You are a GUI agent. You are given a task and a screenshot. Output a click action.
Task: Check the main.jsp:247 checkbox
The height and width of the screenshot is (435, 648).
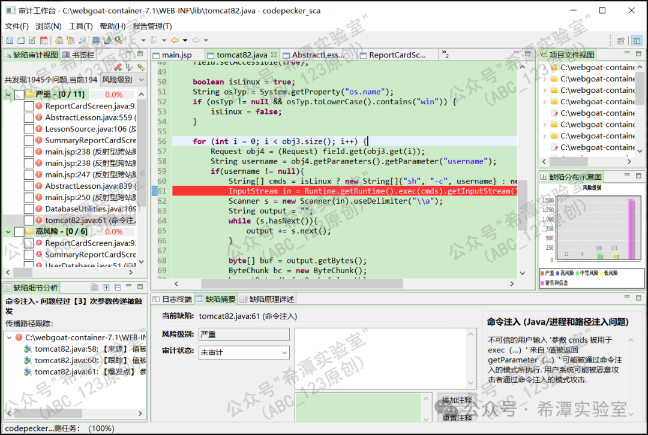(29, 174)
